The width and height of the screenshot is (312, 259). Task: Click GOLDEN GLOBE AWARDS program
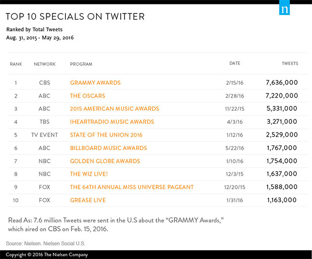pyautogui.click(x=105, y=161)
